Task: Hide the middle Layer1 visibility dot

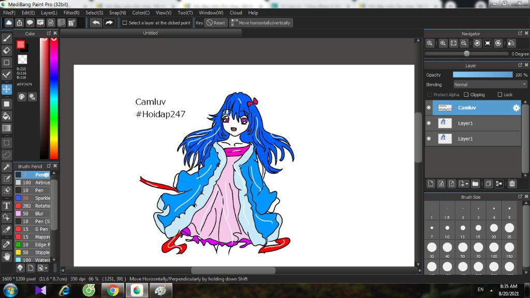Action: (429, 123)
